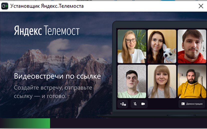The height and width of the screenshot is (129, 207).
Task: Click the add participant icon
Action: tap(123, 104)
